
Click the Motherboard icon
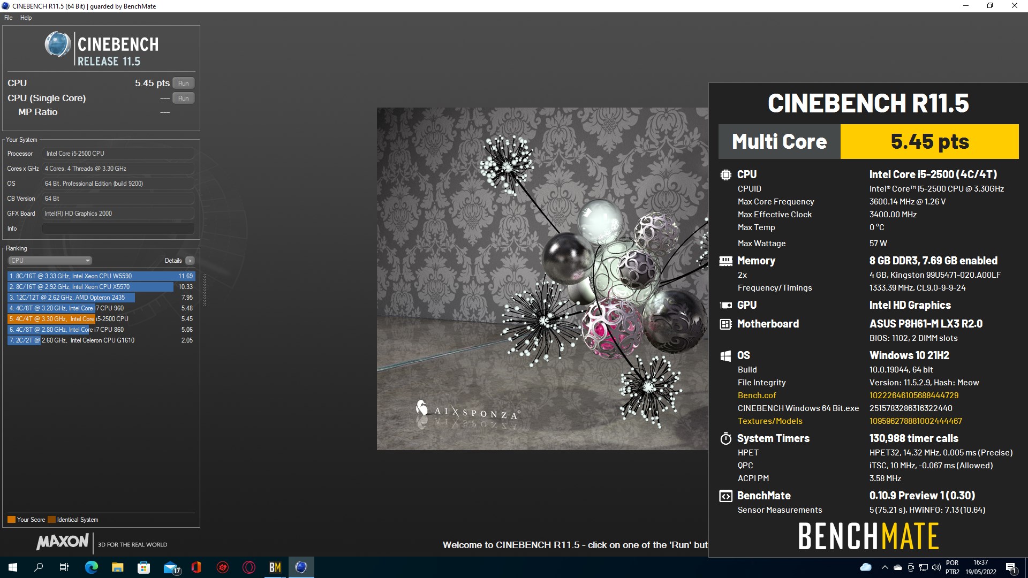(x=725, y=324)
